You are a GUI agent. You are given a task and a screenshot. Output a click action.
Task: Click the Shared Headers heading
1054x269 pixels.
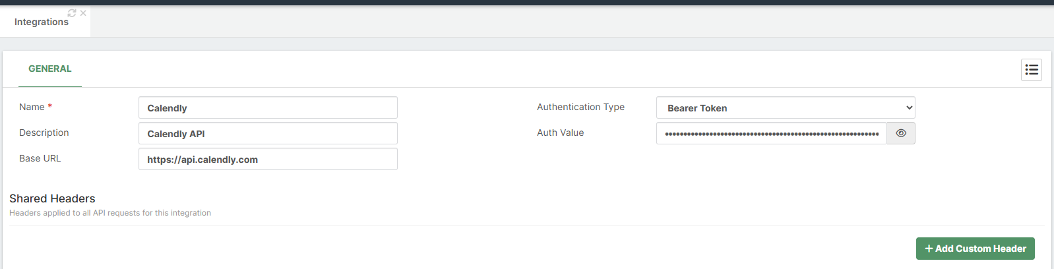(x=52, y=198)
